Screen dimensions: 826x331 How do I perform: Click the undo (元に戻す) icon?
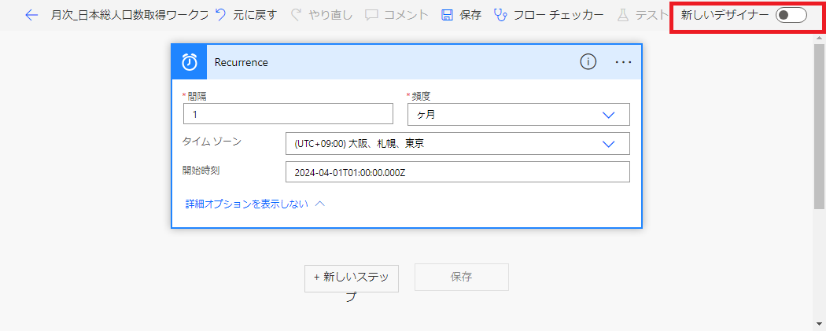[221, 15]
